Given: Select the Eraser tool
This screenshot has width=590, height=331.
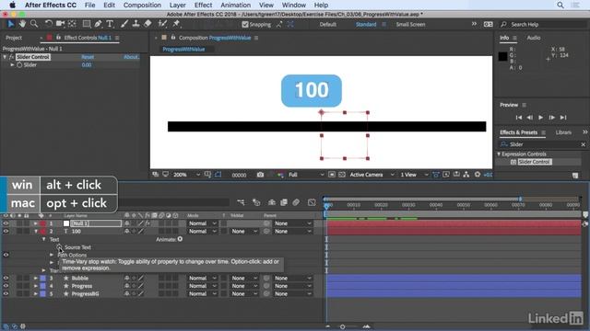Looking at the screenshot, I should 147,24.
